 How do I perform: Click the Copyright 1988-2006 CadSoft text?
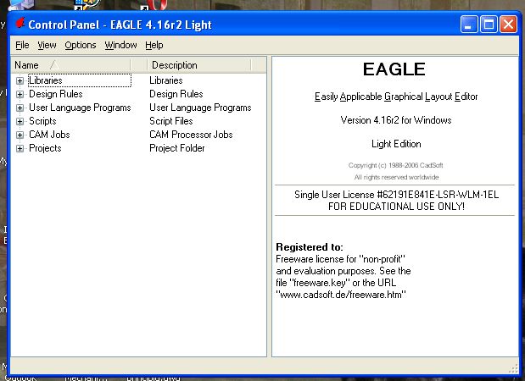395,165
